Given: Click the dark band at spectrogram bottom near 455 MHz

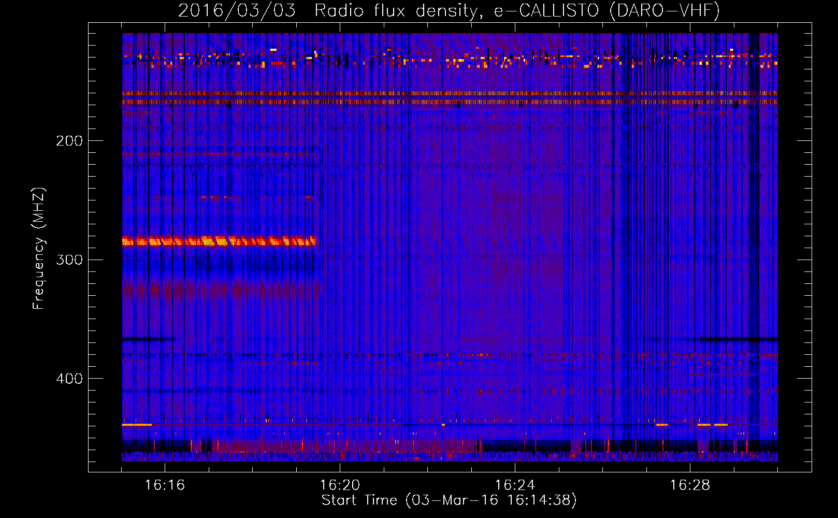Looking at the screenshot, I should point(450,445).
